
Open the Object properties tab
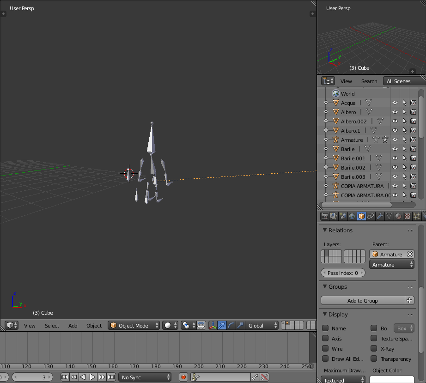(x=361, y=216)
